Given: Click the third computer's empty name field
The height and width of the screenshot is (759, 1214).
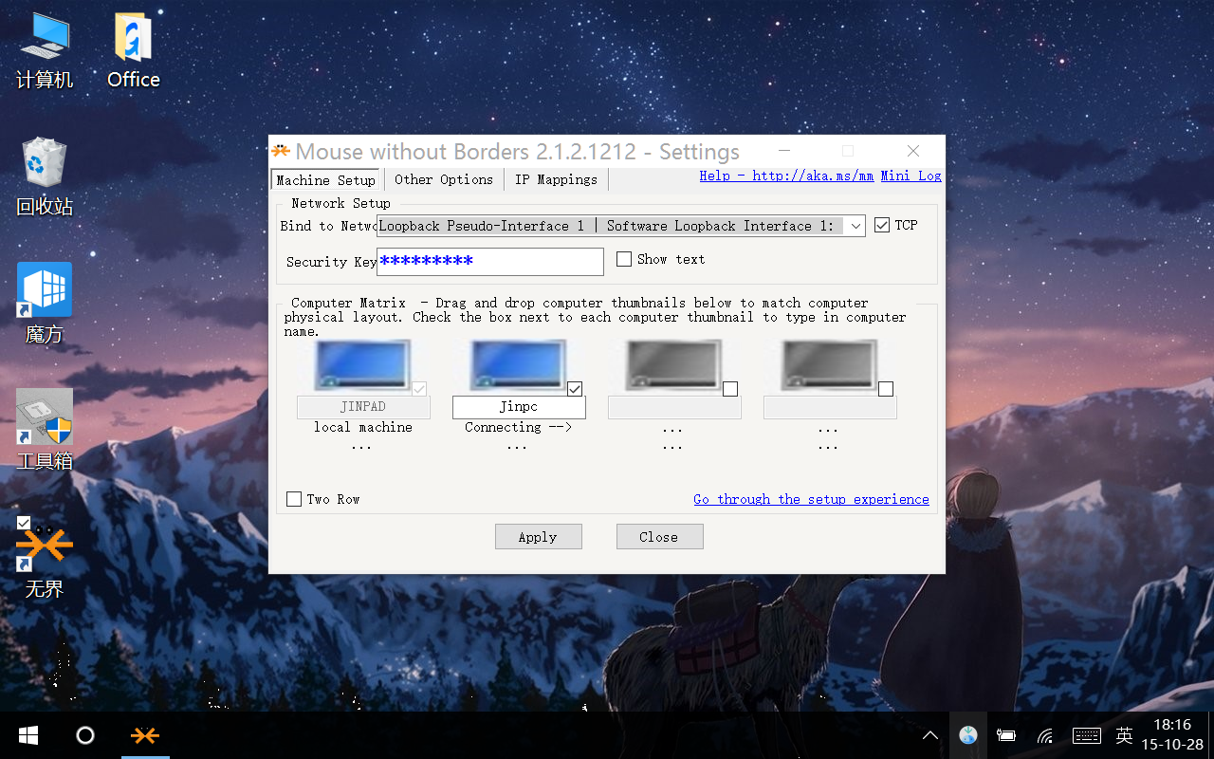Looking at the screenshot, I should point(674,407).
